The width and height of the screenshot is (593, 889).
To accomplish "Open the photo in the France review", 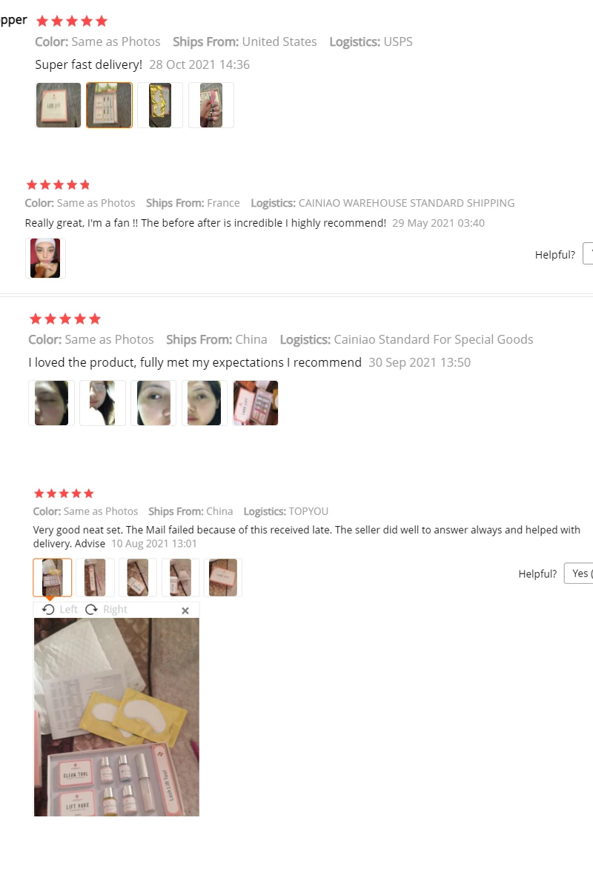I will [45, 258].
